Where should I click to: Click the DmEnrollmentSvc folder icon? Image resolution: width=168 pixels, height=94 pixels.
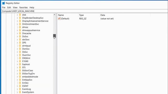point(20,24)
